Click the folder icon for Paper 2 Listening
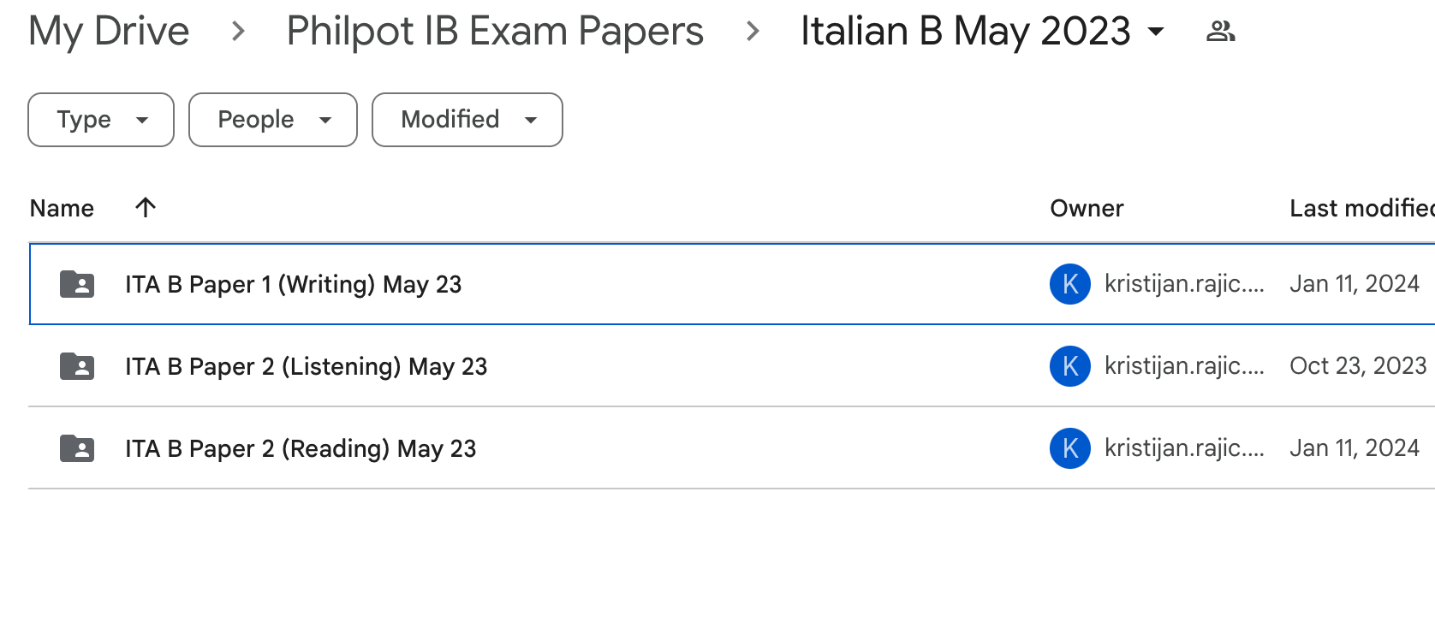 (77, 366)
